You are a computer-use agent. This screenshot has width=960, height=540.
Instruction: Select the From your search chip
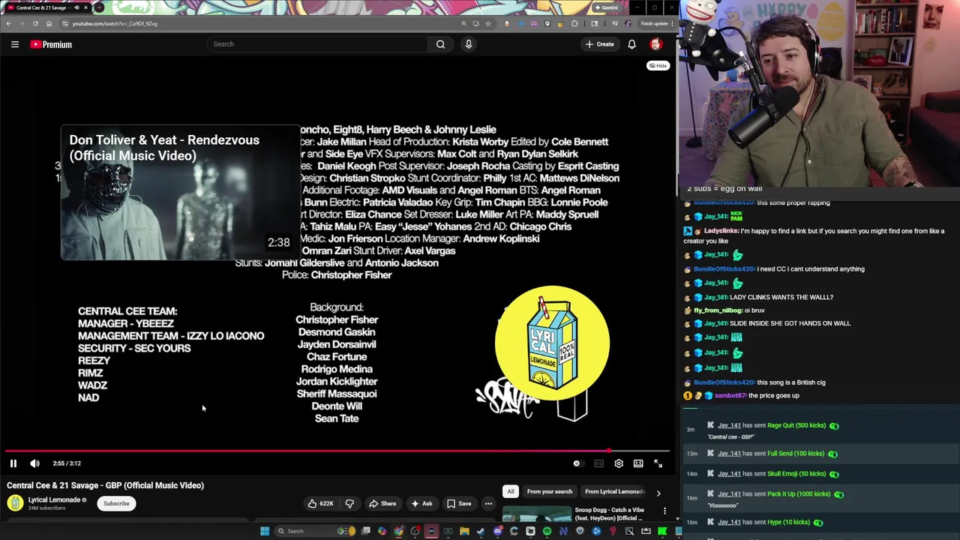coord(550,491)
